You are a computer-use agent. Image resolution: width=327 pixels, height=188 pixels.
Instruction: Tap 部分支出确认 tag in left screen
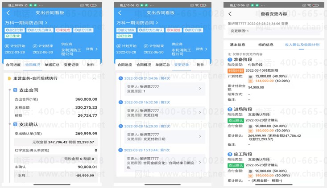click(x=40, y=30)
